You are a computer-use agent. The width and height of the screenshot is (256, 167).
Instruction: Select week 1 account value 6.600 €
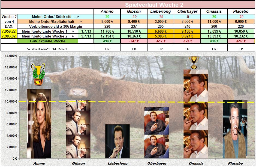click(161, 31)
